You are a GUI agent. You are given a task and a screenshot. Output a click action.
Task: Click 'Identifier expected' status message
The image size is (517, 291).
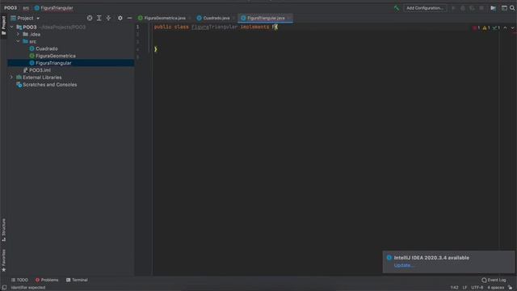coord(28,288)
